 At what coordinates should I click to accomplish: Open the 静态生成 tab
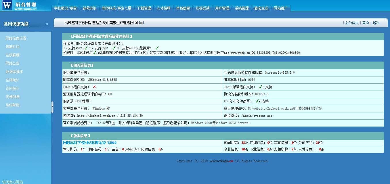click(261, 8)
